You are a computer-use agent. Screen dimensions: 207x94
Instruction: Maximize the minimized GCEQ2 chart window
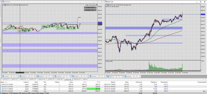[102, 76]
